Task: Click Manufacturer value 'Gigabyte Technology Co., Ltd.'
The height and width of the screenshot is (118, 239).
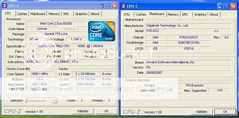Action: pos(188,26)
